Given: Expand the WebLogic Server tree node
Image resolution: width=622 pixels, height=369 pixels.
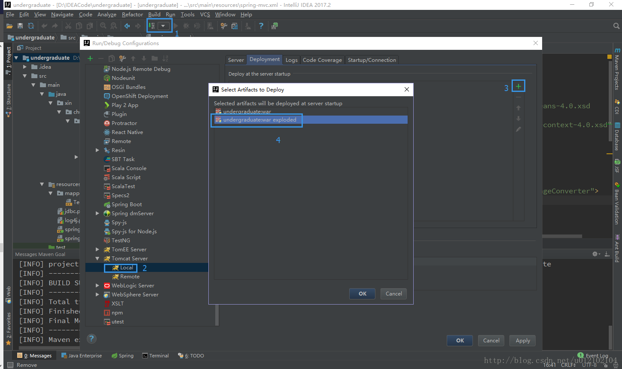Looking at the screenshot, I should click(x=98, y=286).
